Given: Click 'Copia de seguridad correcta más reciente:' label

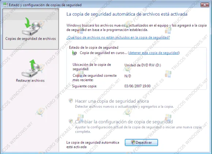Looking at the screenshot, I should 95,78.
